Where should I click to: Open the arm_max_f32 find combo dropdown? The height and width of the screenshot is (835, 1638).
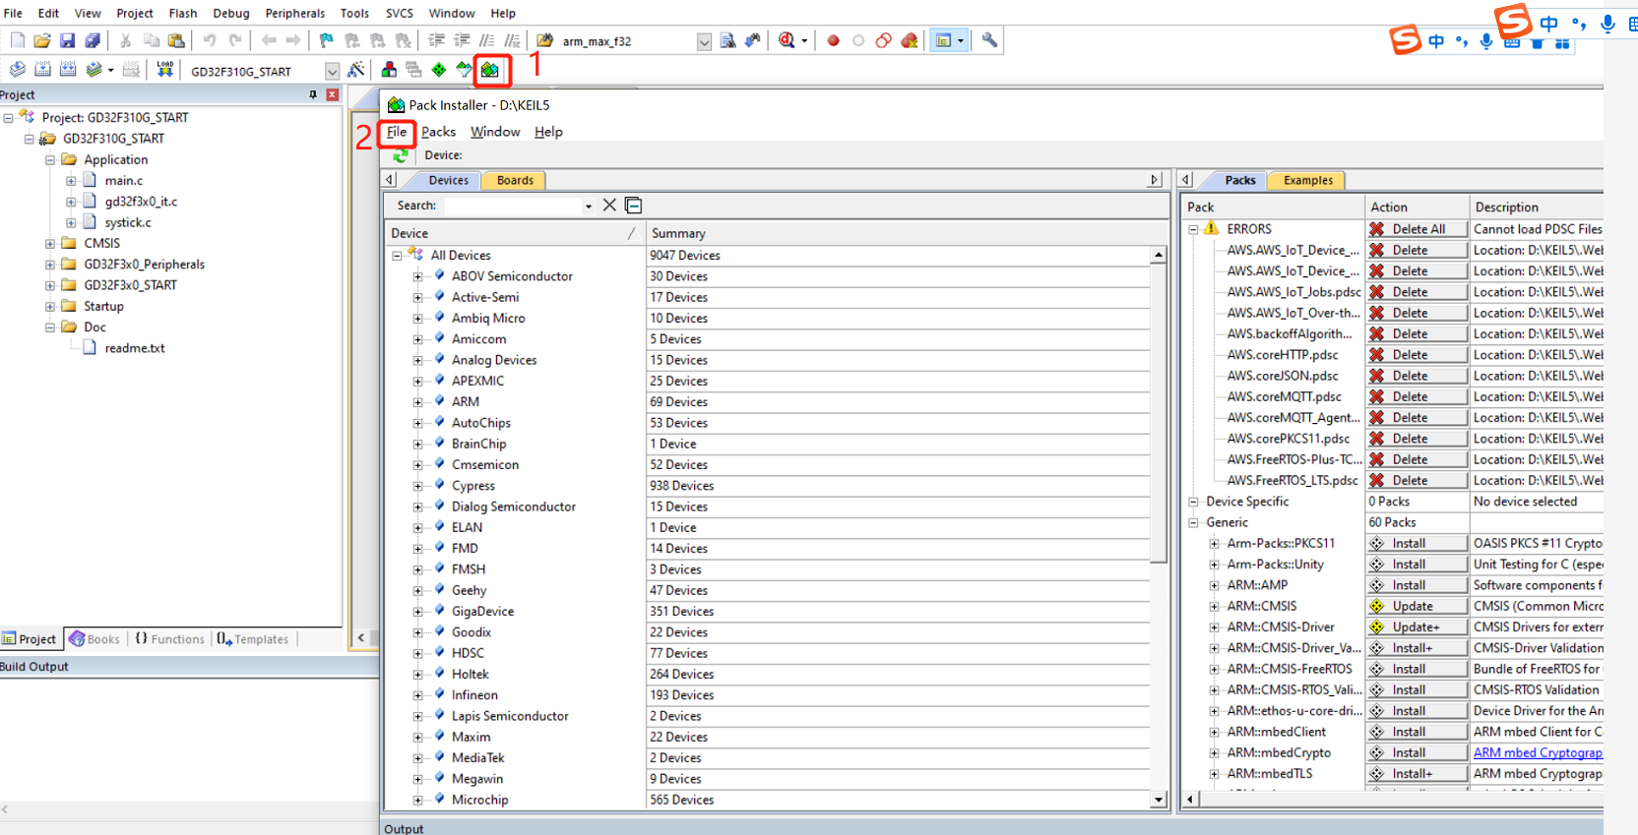[x=704, y=41]
